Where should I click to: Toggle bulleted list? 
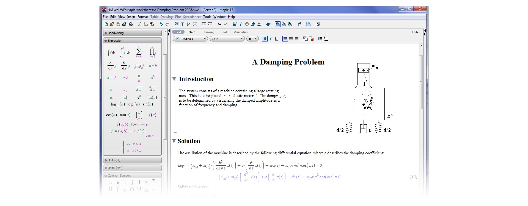pyautogui.click(x=320, y=39)
